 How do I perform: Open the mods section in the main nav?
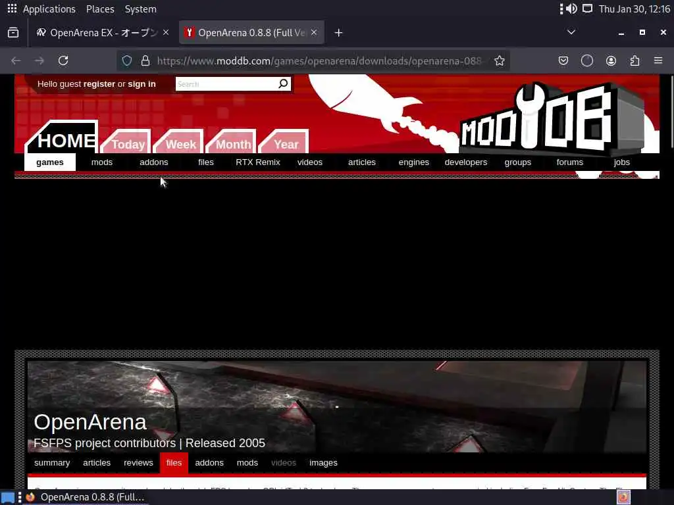coord(102,162)
